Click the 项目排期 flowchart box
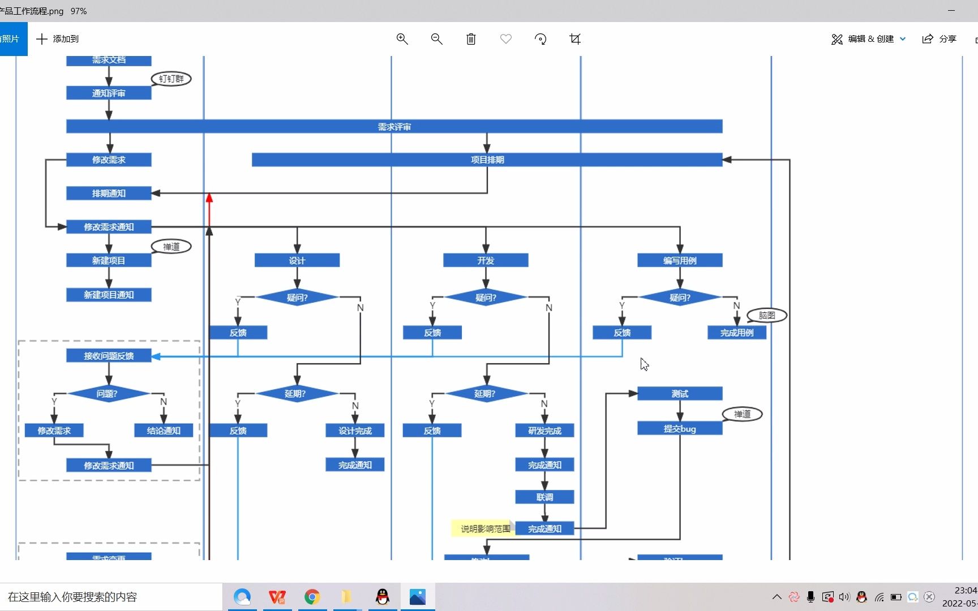This screenshot has height=611, width=978. [487, 160]
